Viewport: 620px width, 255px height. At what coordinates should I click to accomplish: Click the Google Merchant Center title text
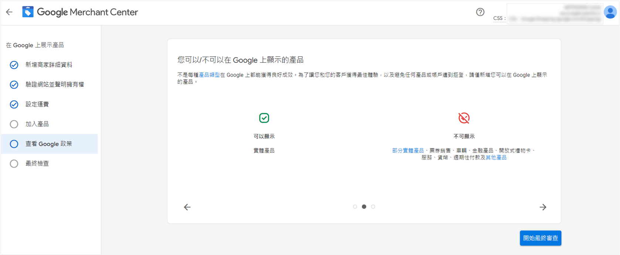coord(87,12)
